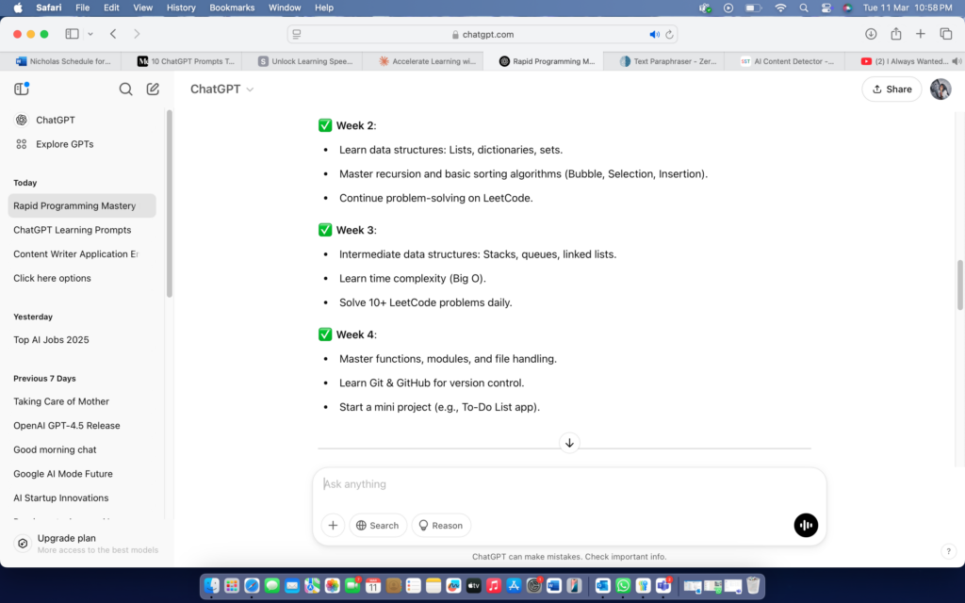The width and height of the screenshot is (965, 603).
Task: Click the scroll-to-bottom arrow icon
Action: click(569, 443)
